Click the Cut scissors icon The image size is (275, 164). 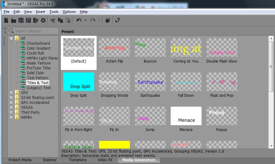[x=53, y=20]
